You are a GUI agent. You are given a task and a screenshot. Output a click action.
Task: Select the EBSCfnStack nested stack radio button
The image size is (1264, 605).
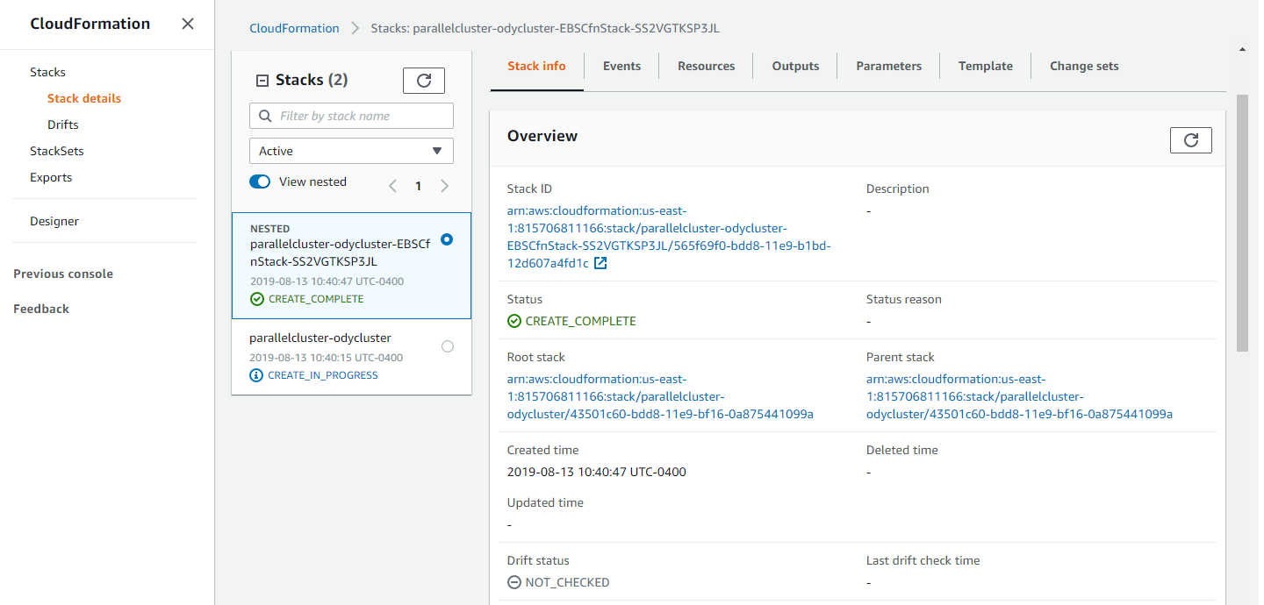coord(447,238)
